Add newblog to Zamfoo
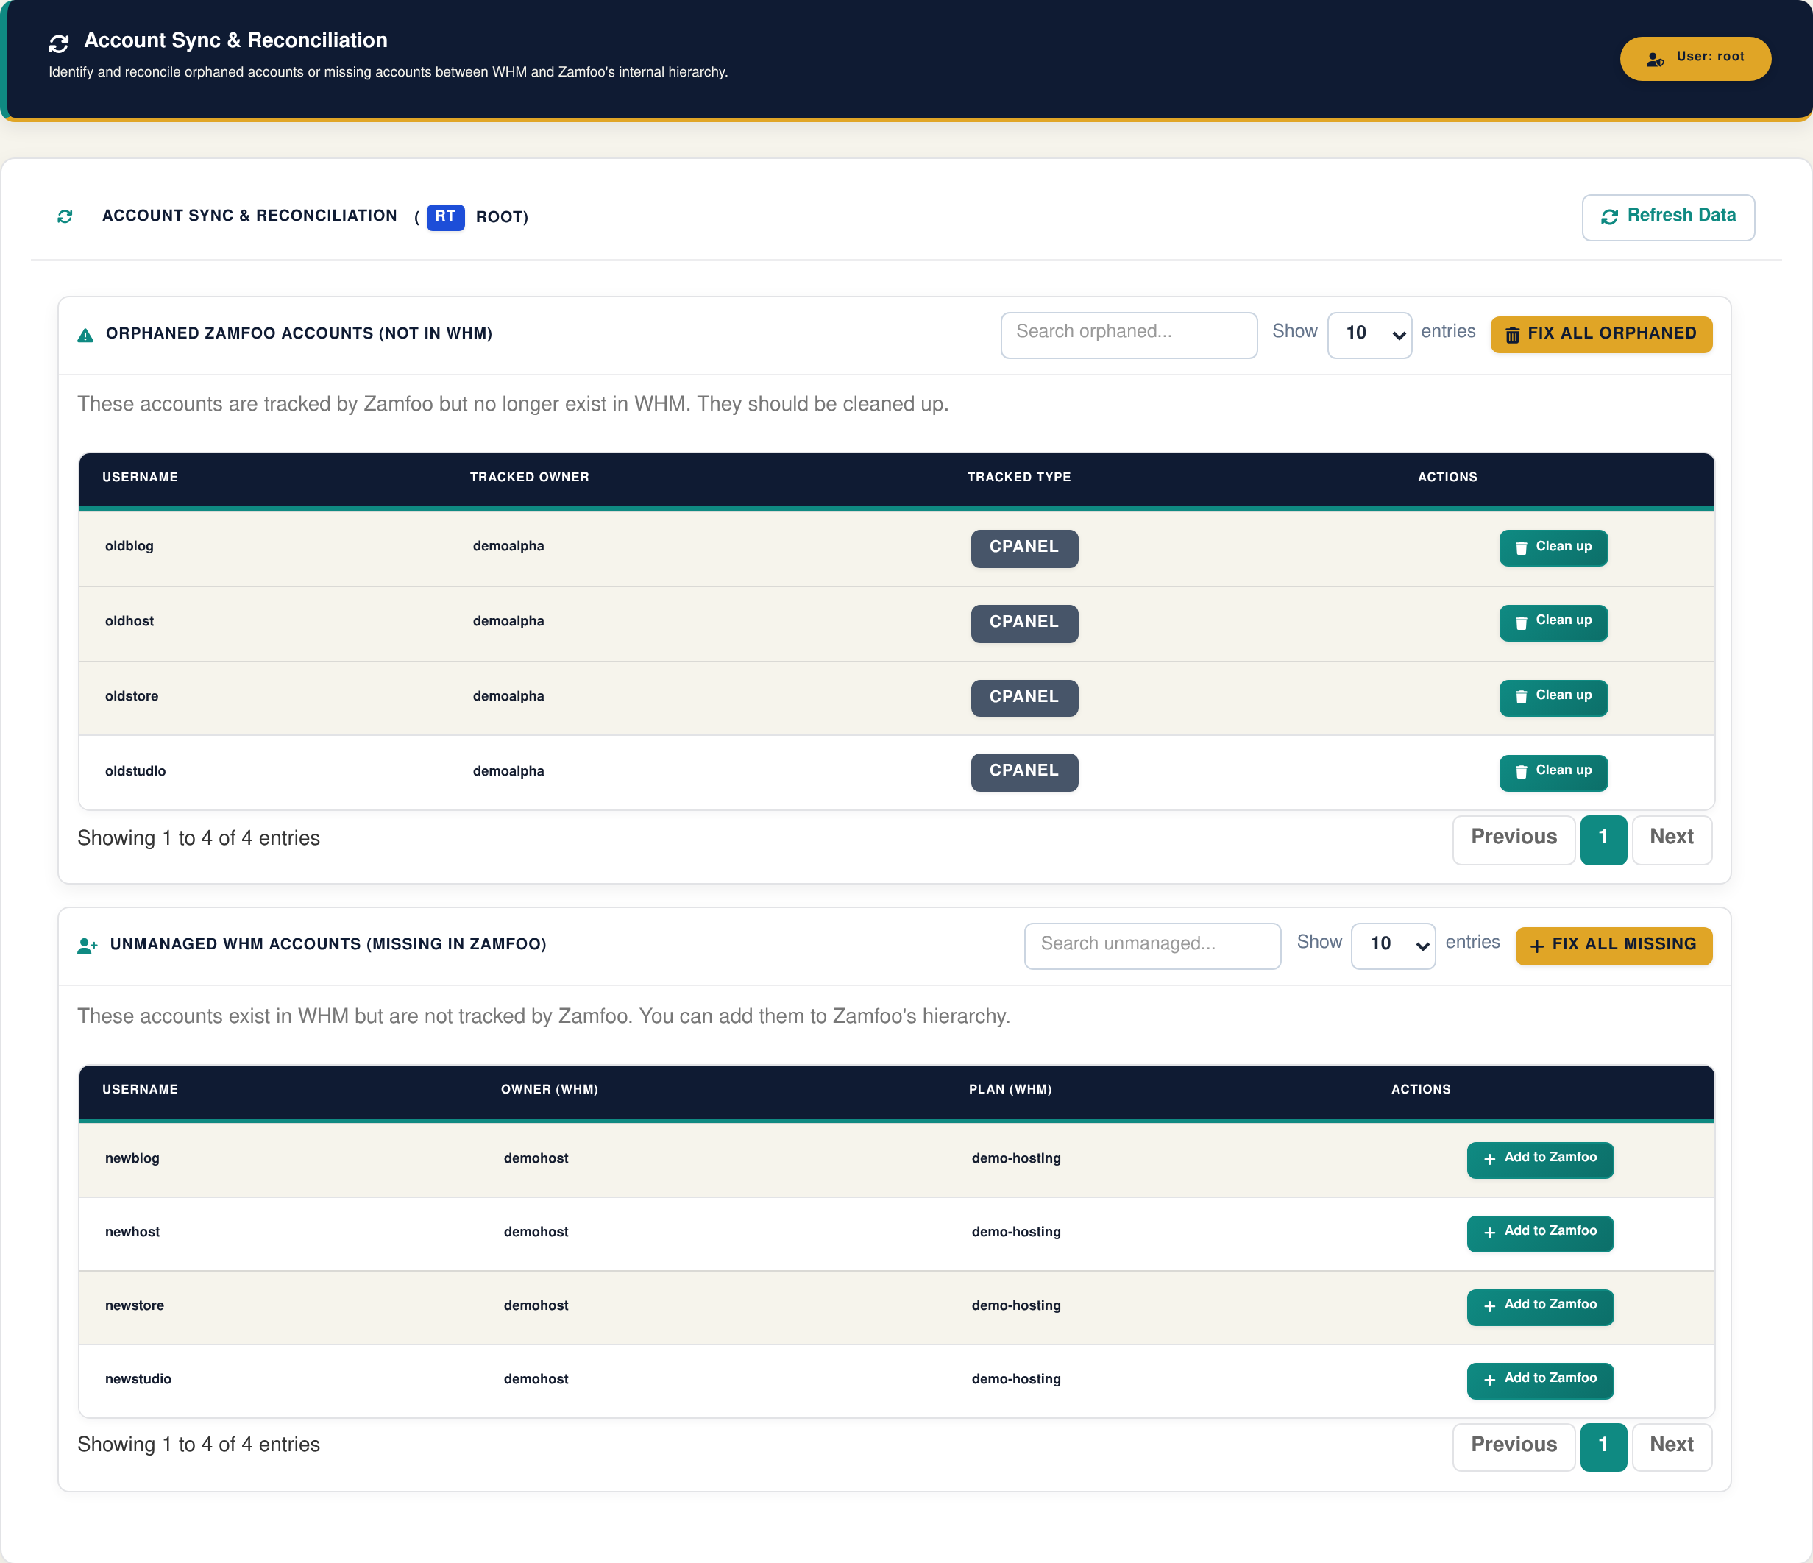The width and height of the screenshot is (1813, 1563). click(x=1540, y=1160)
